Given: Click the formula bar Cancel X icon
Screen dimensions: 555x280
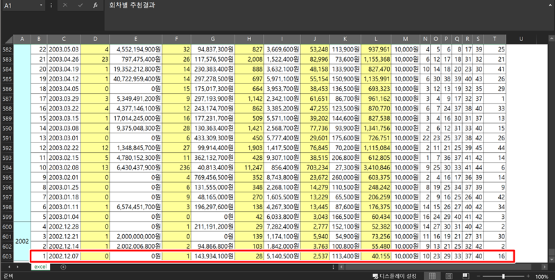Looking at the screenshot, I should click(65, 6).
